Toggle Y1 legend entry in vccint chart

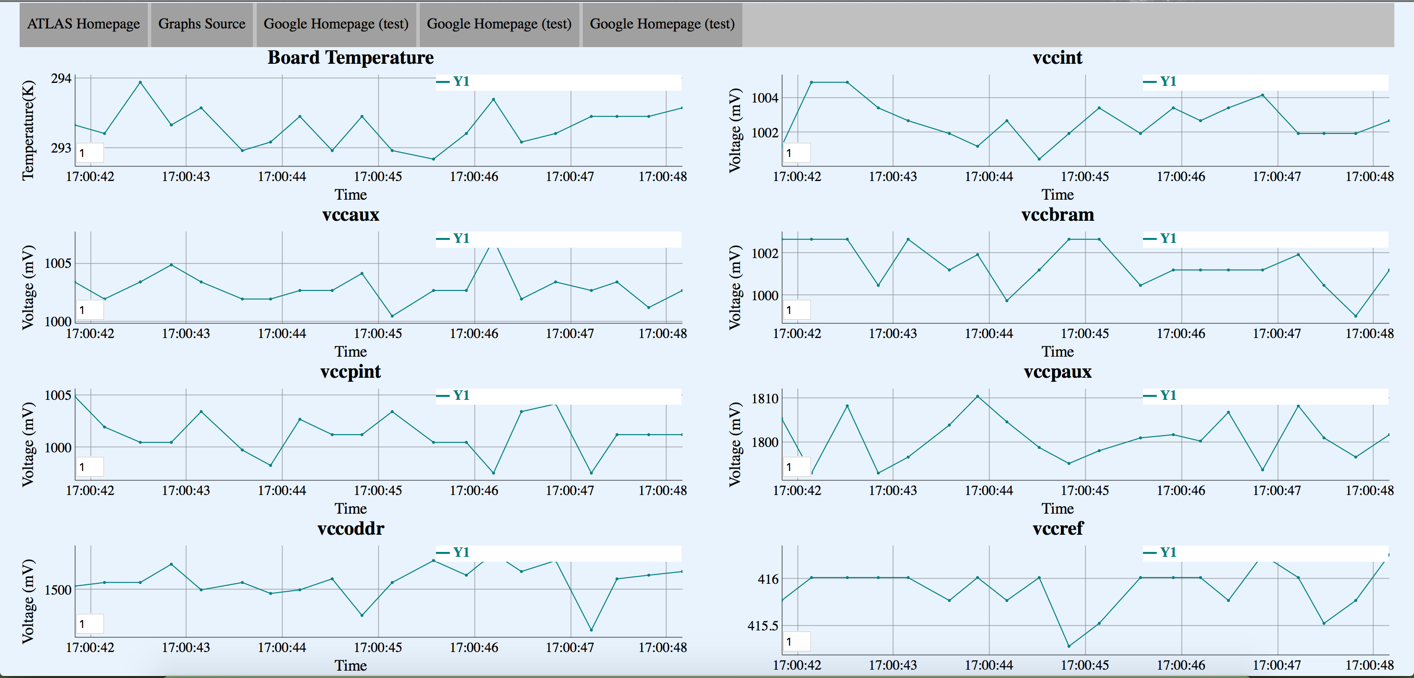click(x=1167, y=82)
